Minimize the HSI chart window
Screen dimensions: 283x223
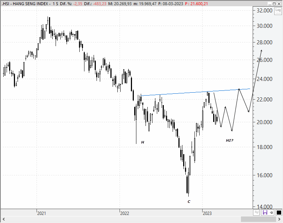(x=270, y=4)
